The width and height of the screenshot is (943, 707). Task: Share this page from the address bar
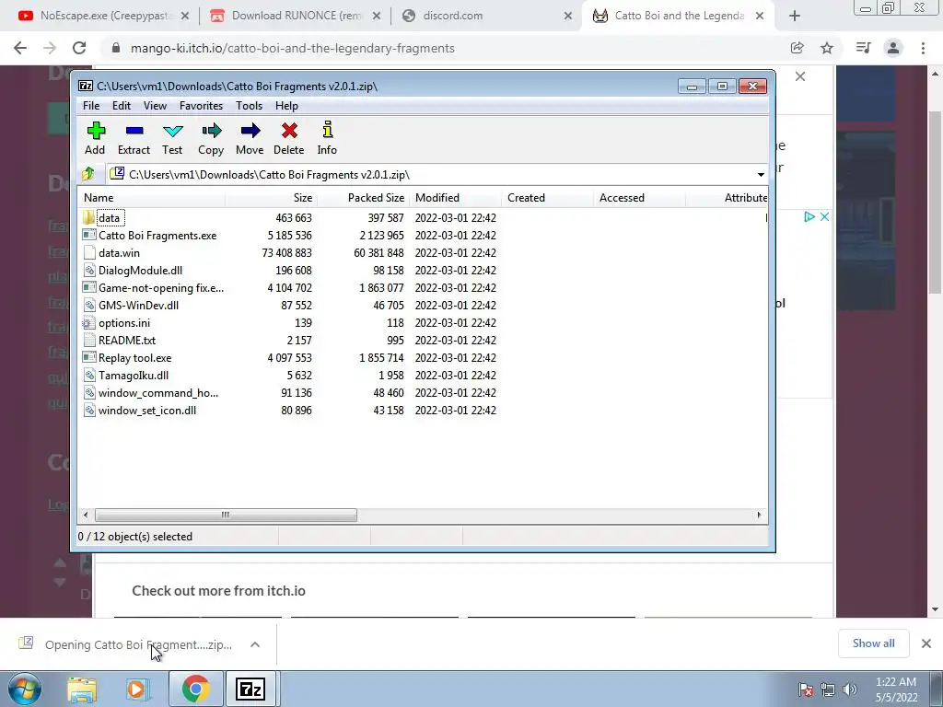coord(797,48)
